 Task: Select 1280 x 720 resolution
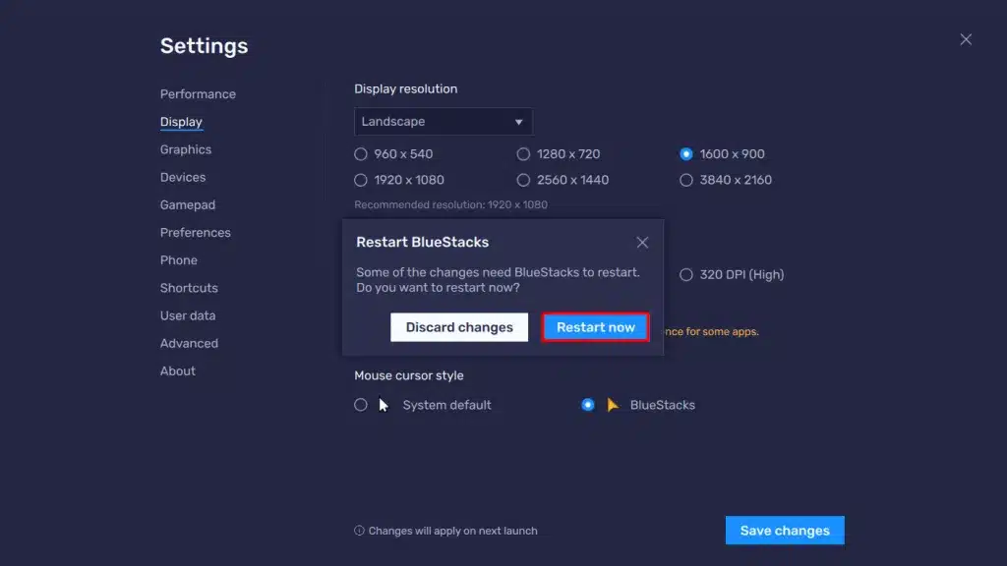[x=523, y=154]
